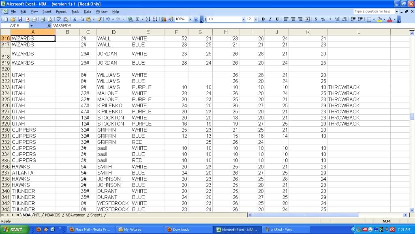
Task: Click the Copy icon in the toolbar
Action: 82,19
